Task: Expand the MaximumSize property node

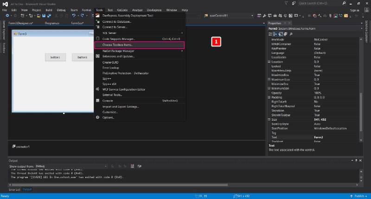Action: [x=269, y=79]
